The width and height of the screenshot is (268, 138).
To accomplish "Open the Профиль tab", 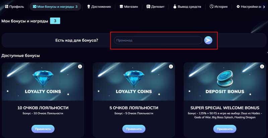I will pyautogui.click(x=14, y=6).
